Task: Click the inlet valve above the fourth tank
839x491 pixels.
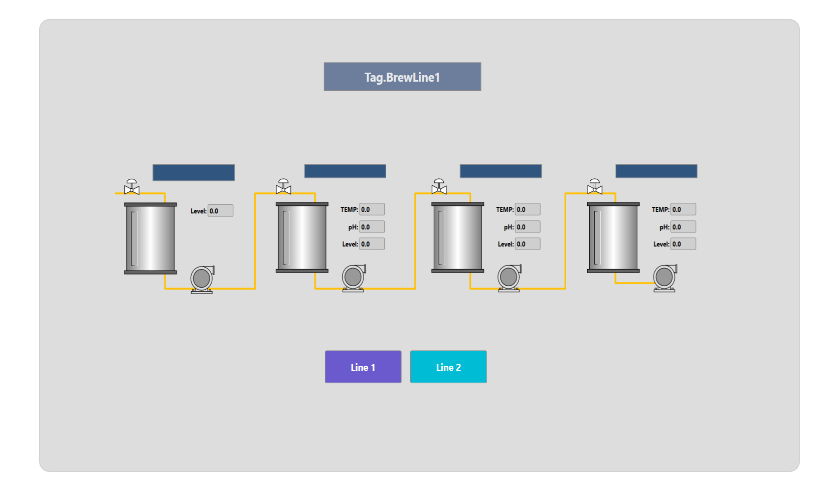Action: [595, 187]
